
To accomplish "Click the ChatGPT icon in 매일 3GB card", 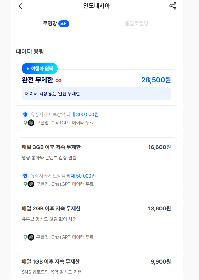I will (x=31, y=184).
